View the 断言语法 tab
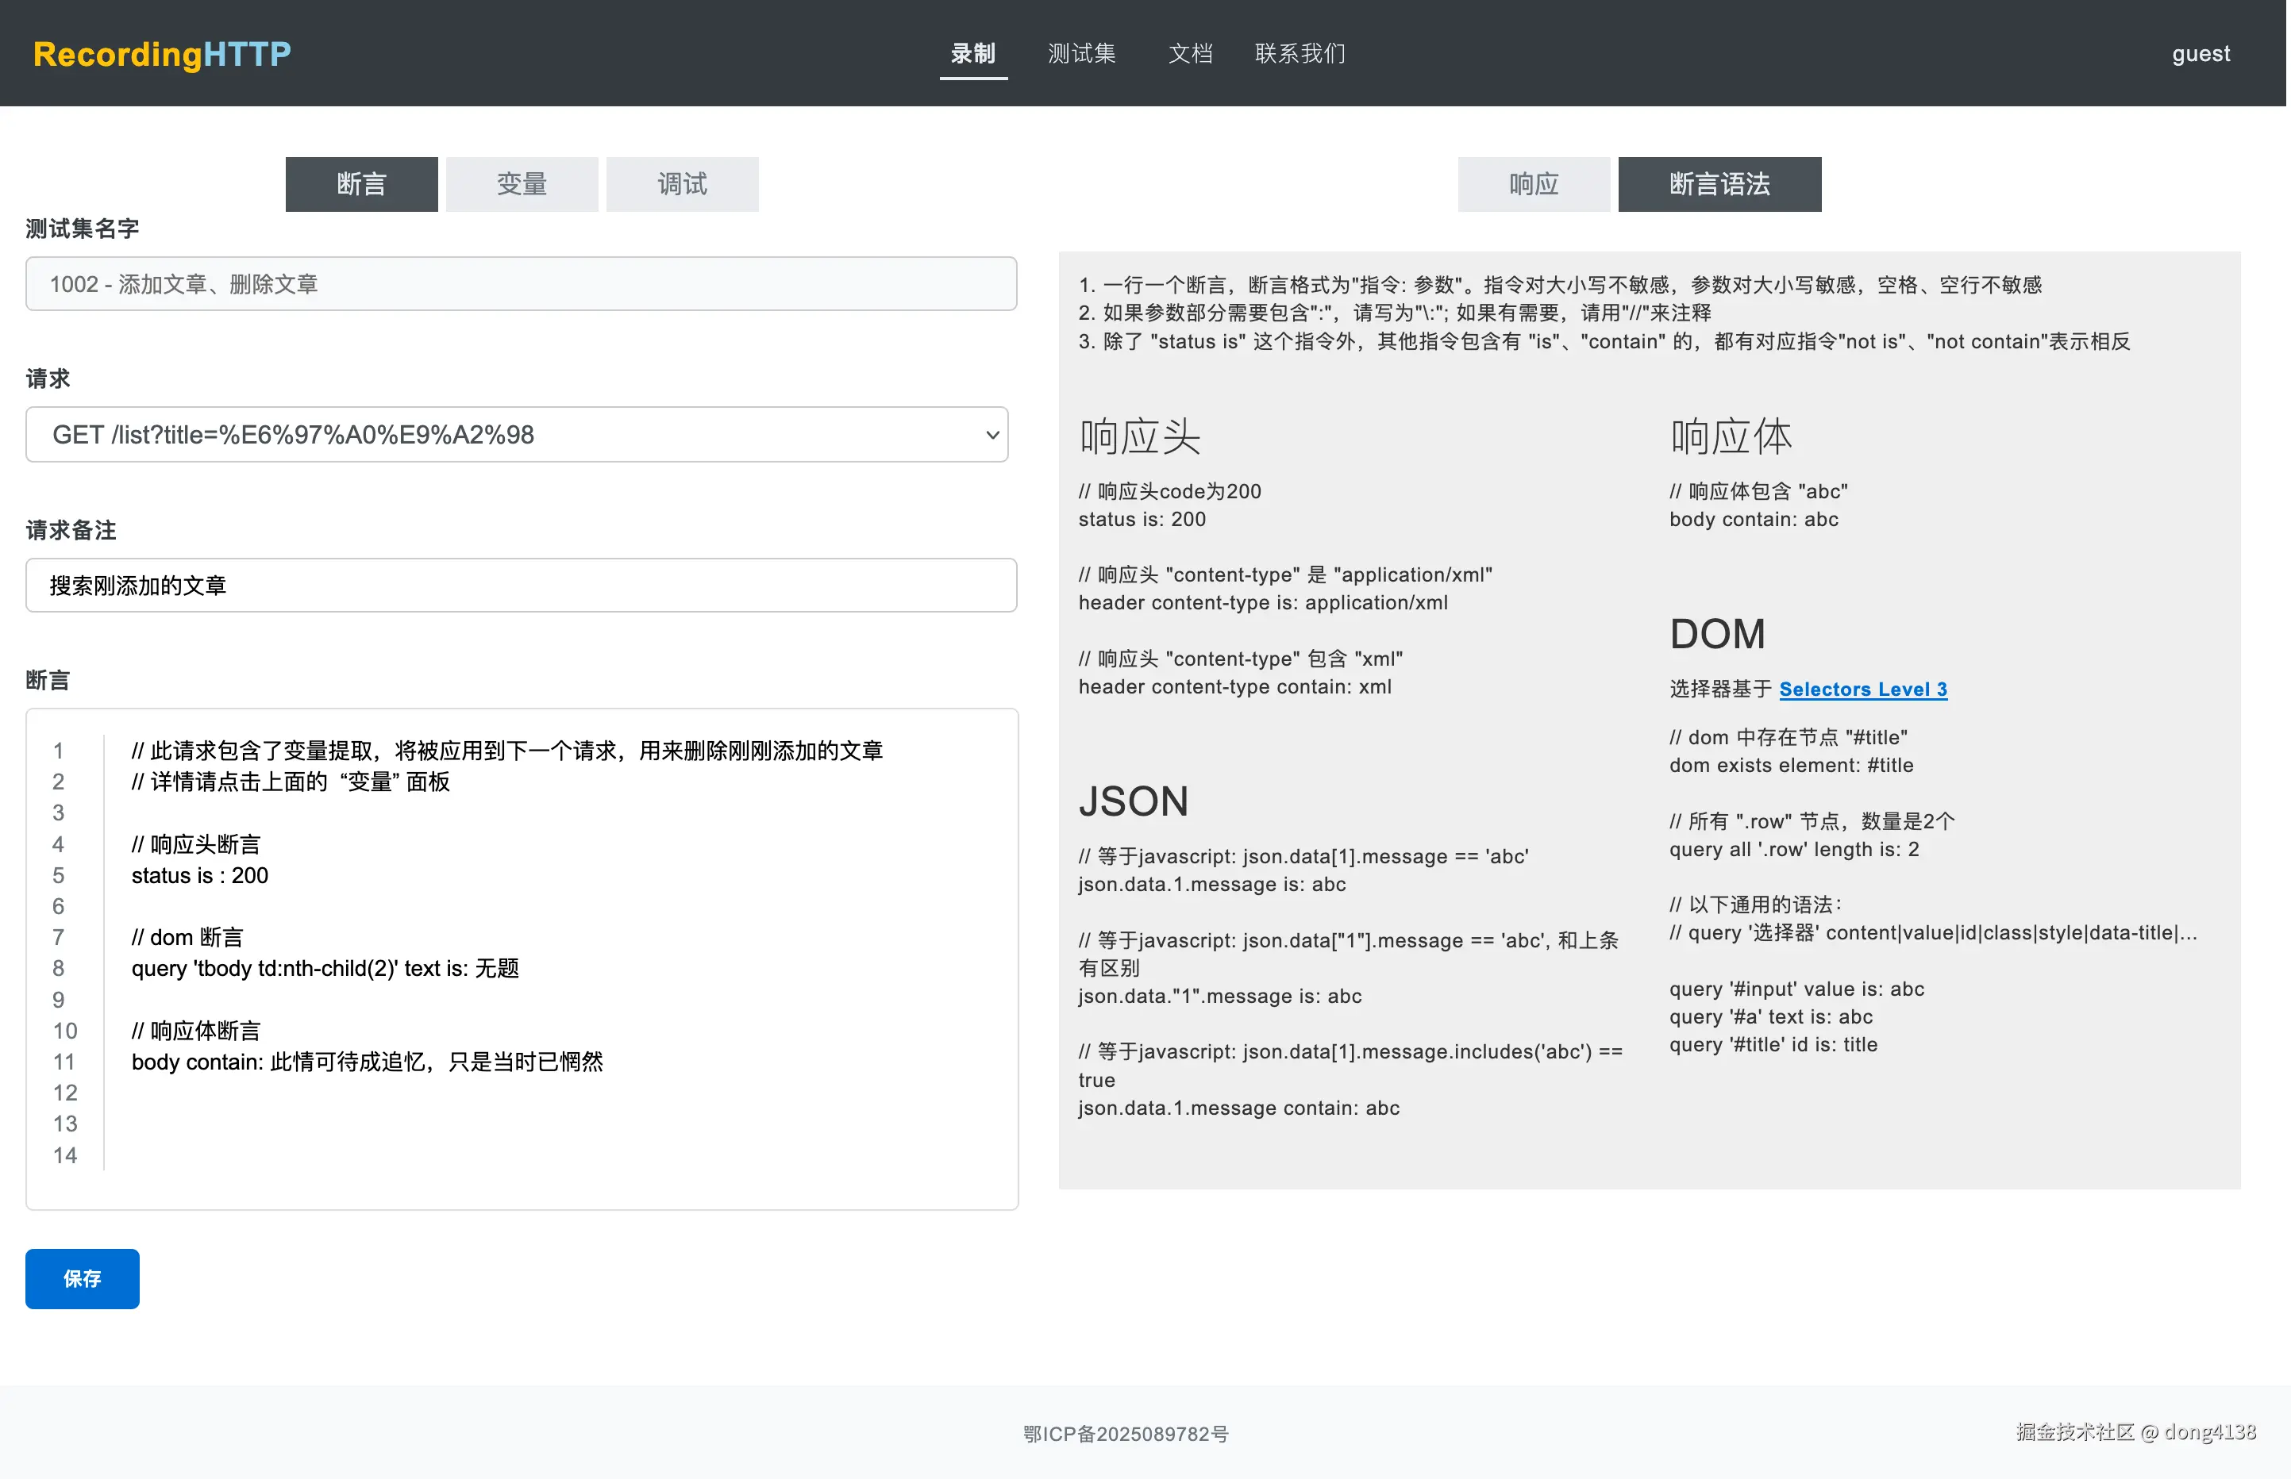The image size is (2291, 1479). tap(1719, 183)
